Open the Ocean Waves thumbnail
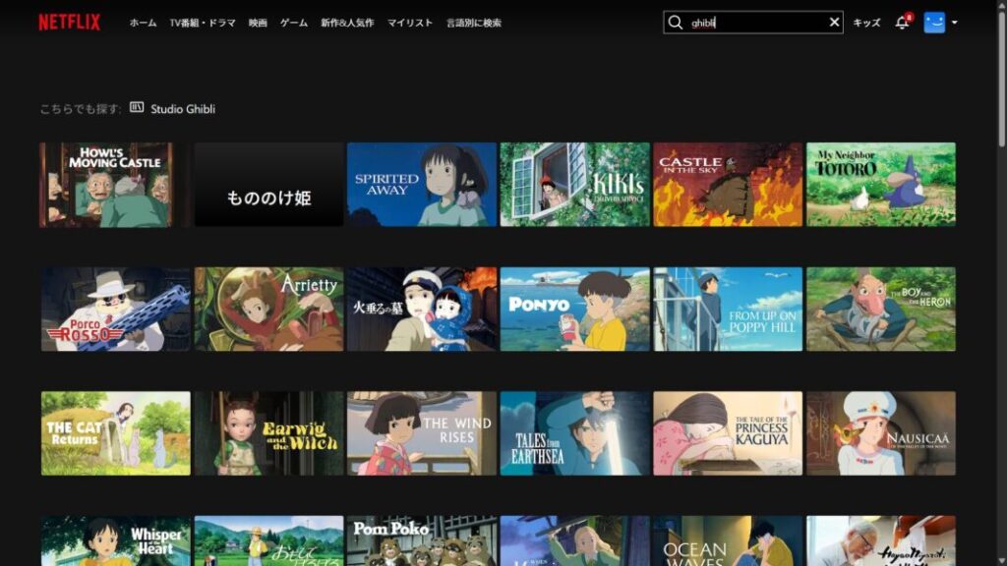 coord(728,541)
